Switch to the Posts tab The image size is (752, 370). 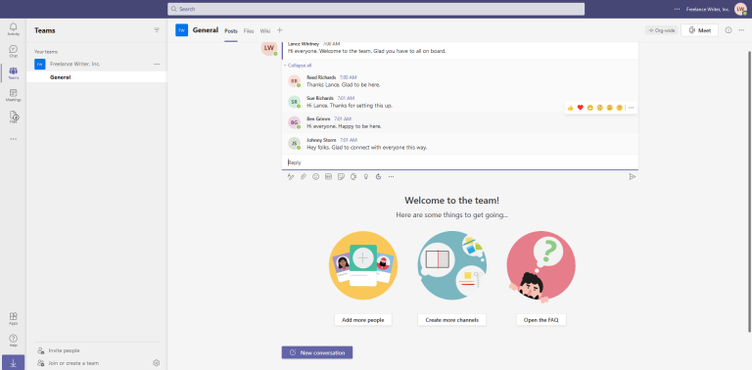(231, 30)
